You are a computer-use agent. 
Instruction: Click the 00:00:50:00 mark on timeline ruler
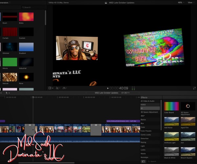click(x=90, y=97)
